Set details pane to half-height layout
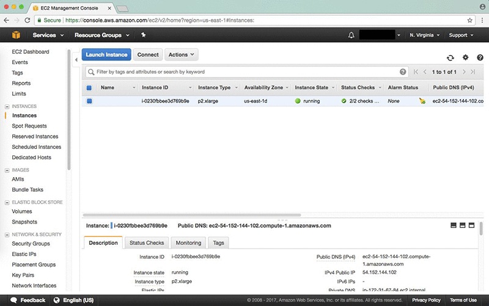 pyautogui.click(x=463, y=225)
